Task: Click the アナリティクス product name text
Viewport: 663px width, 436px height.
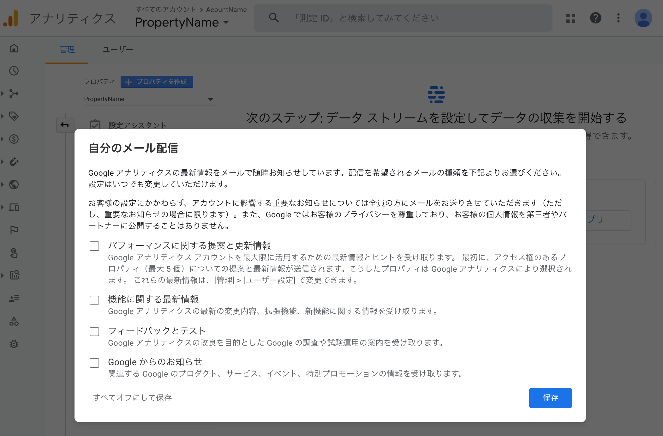Action: (73, 19)
